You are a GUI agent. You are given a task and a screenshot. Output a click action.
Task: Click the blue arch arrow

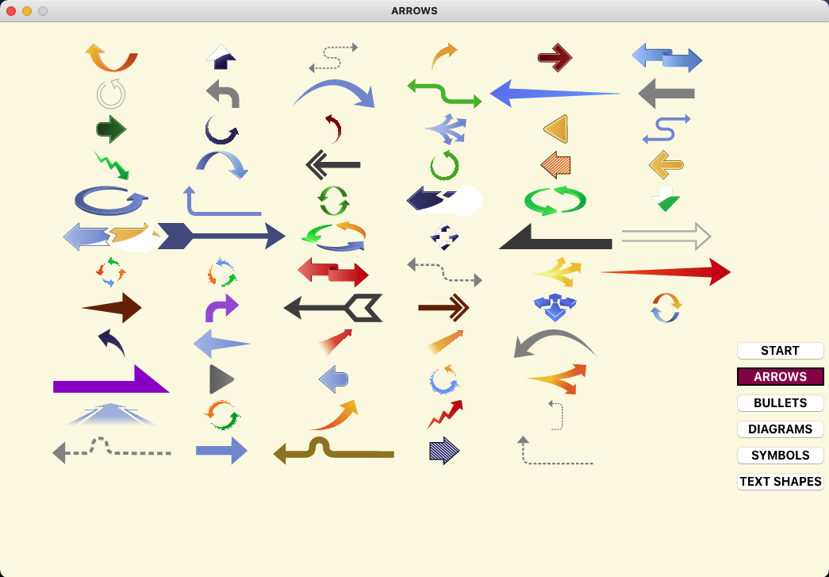point(222,165)
